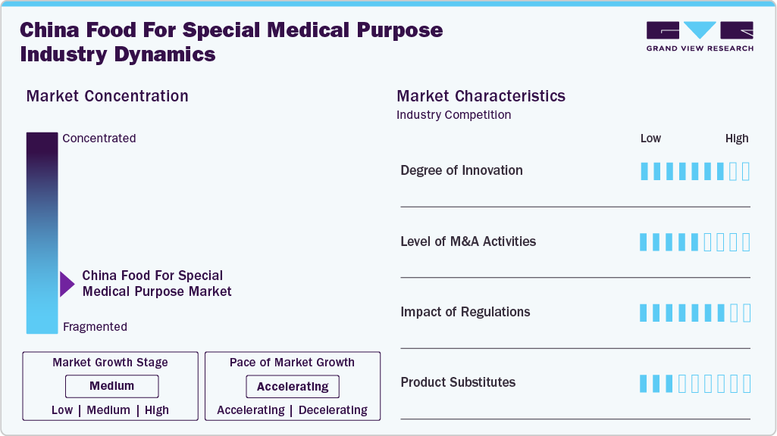
Task: Select the highlighted Medium growth stage box
Action: (111, 386)
